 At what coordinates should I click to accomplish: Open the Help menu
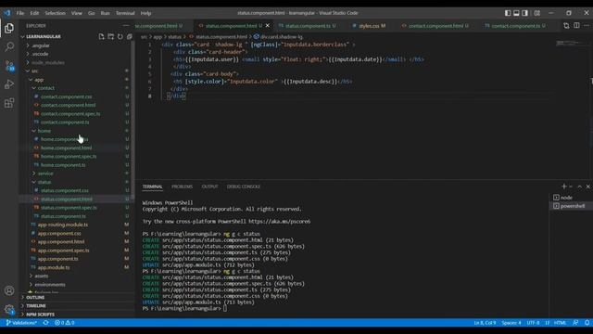click(146, 13)
